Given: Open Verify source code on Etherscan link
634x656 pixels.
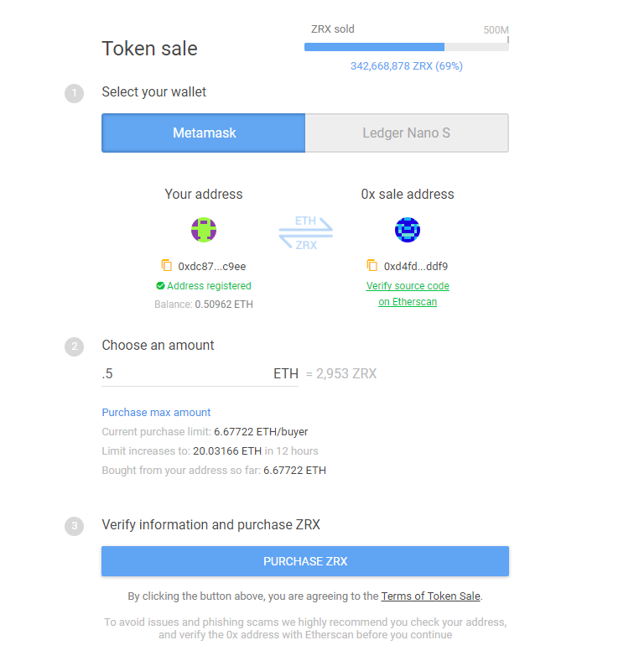Looking at the screenshot, I should coord(408,294).
